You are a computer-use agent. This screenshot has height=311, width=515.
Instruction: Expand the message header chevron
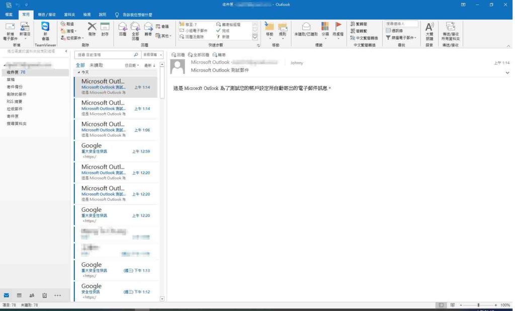(x=507, y=72)
